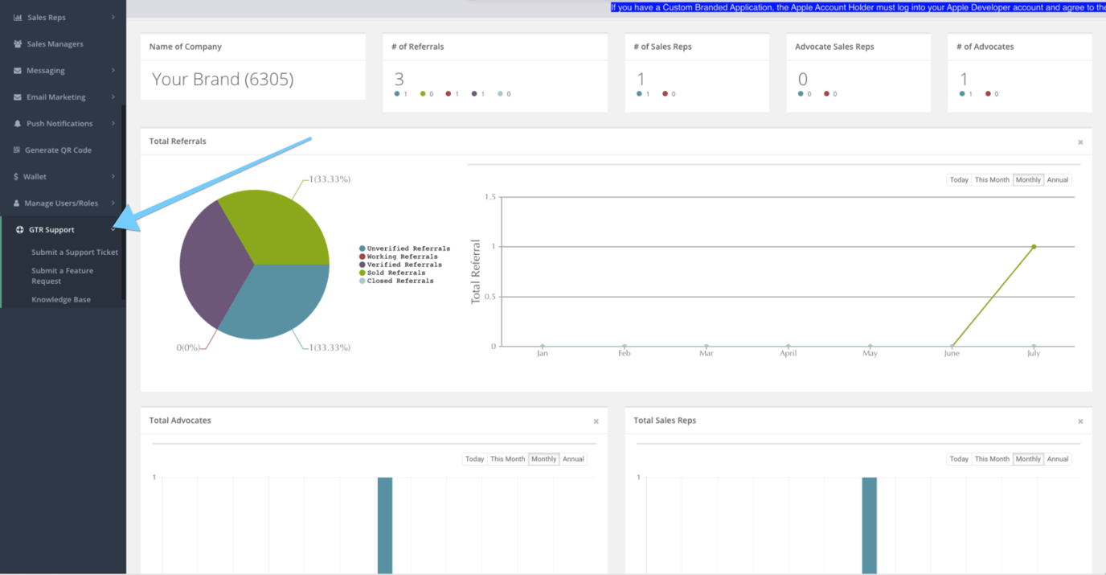Click the GTR Support lifebuoy icon
The width and height of the screenshot is (1106, 575).
20,230
